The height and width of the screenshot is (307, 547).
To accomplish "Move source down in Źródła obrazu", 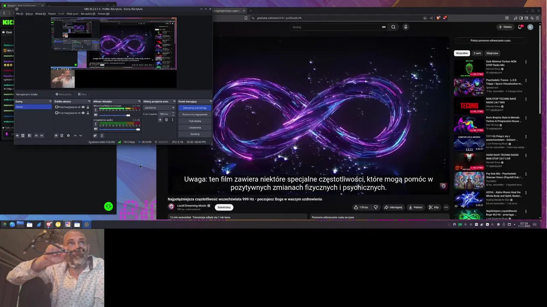I will click(x=80, y=136).
